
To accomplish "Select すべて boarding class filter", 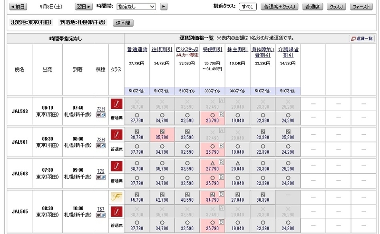I will pyautogui.click(x=247, y=7).
